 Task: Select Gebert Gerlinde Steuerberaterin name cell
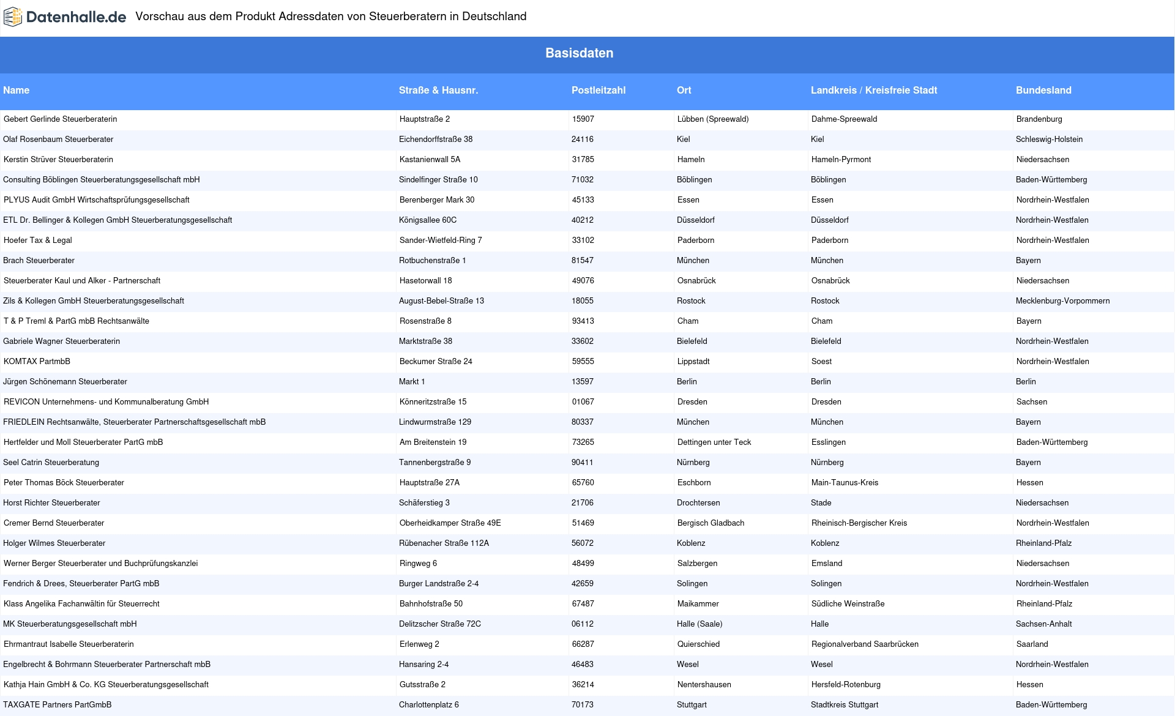click(60, 119)
